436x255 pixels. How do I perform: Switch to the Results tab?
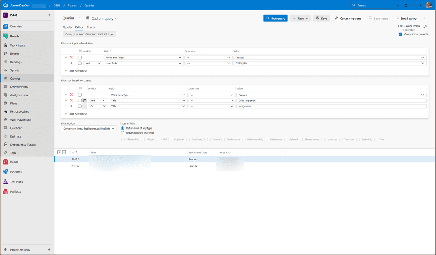(67, 27)
